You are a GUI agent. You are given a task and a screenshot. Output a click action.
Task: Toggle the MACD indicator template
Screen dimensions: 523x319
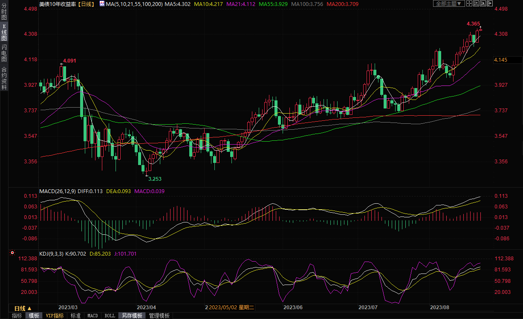[x=92, y=316]
